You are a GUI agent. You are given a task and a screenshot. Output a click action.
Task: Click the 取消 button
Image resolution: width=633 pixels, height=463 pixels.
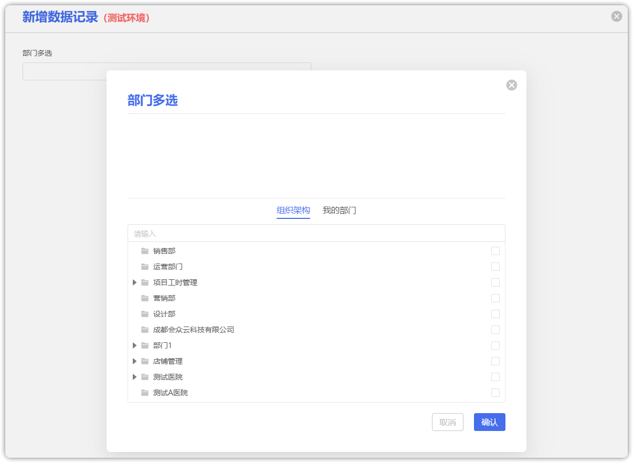[x=448, y=422]
